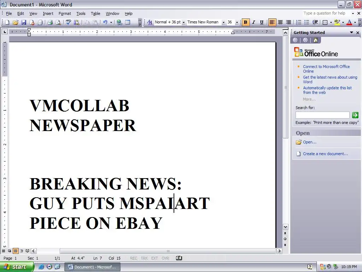Insert Table grid icon
This screenshot has width=362, height=272.
tap(127, 22)
